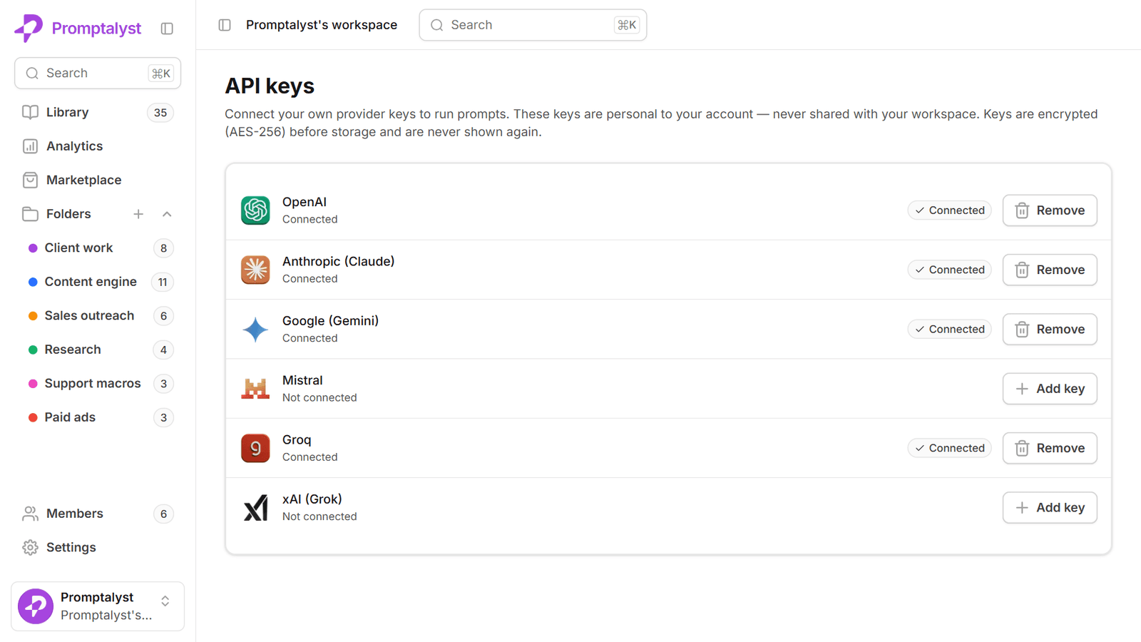Click the Google (Gemini) star logo
The height and width of the screenshot is (642, 1141).
pos(255,330)
